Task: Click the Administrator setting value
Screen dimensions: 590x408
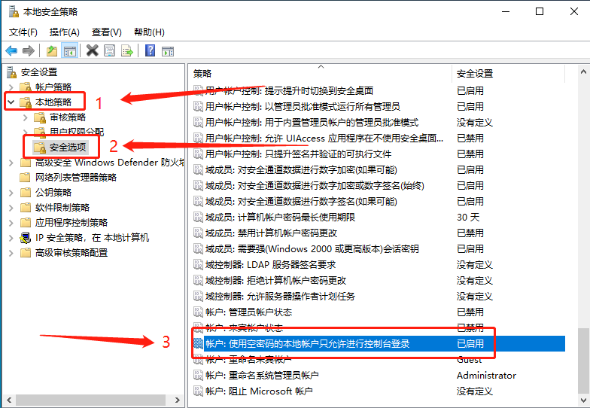Action: (486, 375)
